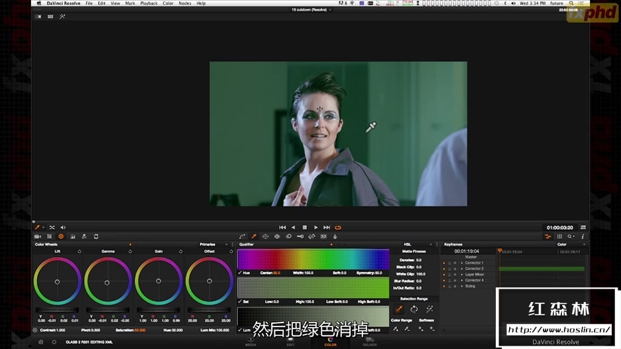
Task: Open the HSL qualifier mode dropdown
Action: pyautogui.click(x=418, y=244)
